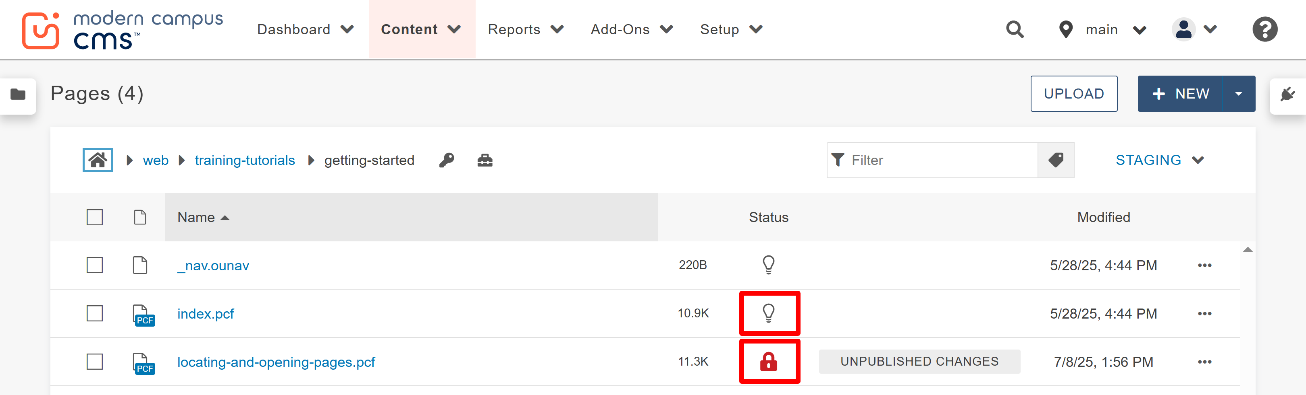
Task: Click the red lock icon on locating-and-opening-pages.pcf
Action: pyautogui.click(x=769, y=362)
